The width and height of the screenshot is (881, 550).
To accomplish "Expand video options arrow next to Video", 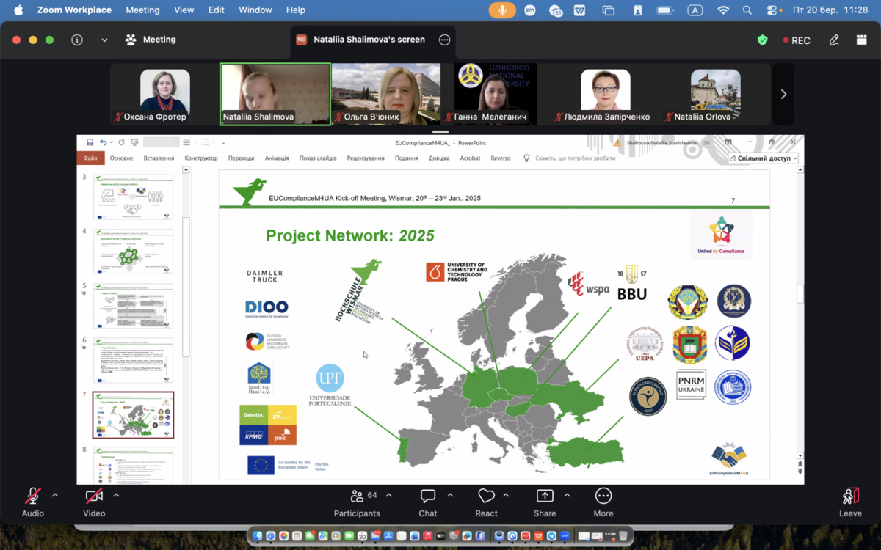I will click(116, 496).
